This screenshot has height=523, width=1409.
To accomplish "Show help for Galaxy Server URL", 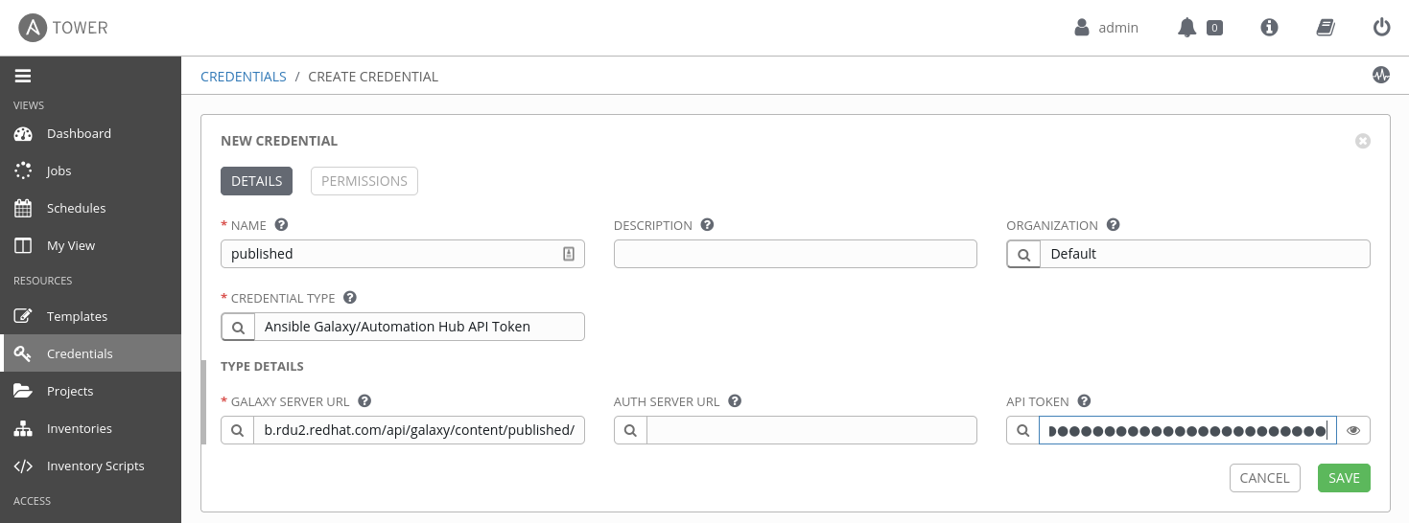I will pyautogui.click(x=364, y=401).
